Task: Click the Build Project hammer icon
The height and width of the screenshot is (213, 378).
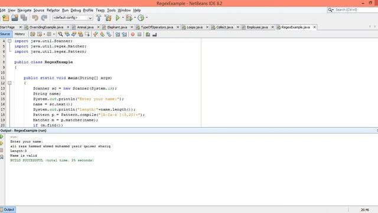Action: pyautogui.click(x=99, y=18)
